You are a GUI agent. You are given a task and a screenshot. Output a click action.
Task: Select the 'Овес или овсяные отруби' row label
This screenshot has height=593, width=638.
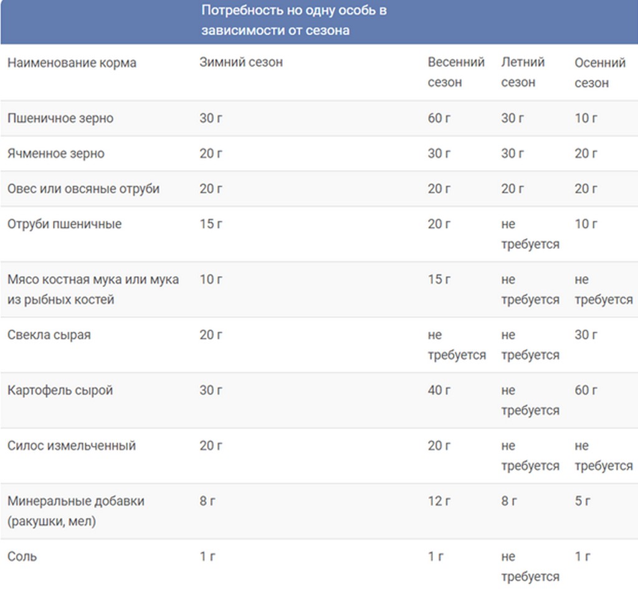click(x=83, y=189)
